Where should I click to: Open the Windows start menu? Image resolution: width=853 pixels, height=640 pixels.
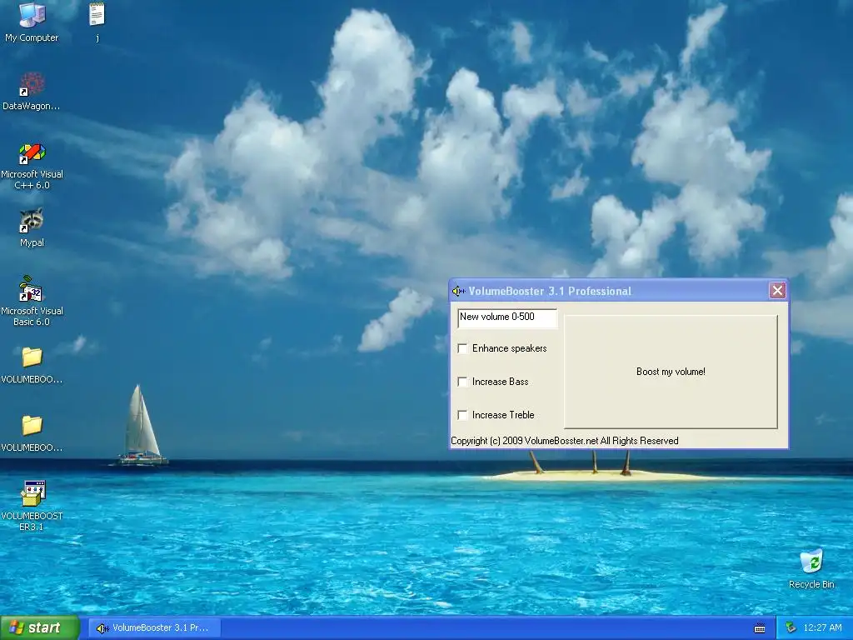(40, 628)
